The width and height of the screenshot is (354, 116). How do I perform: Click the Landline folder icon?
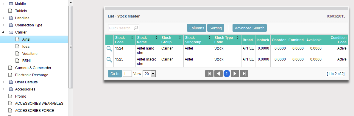pyautogui.click(x=11, y=18)
